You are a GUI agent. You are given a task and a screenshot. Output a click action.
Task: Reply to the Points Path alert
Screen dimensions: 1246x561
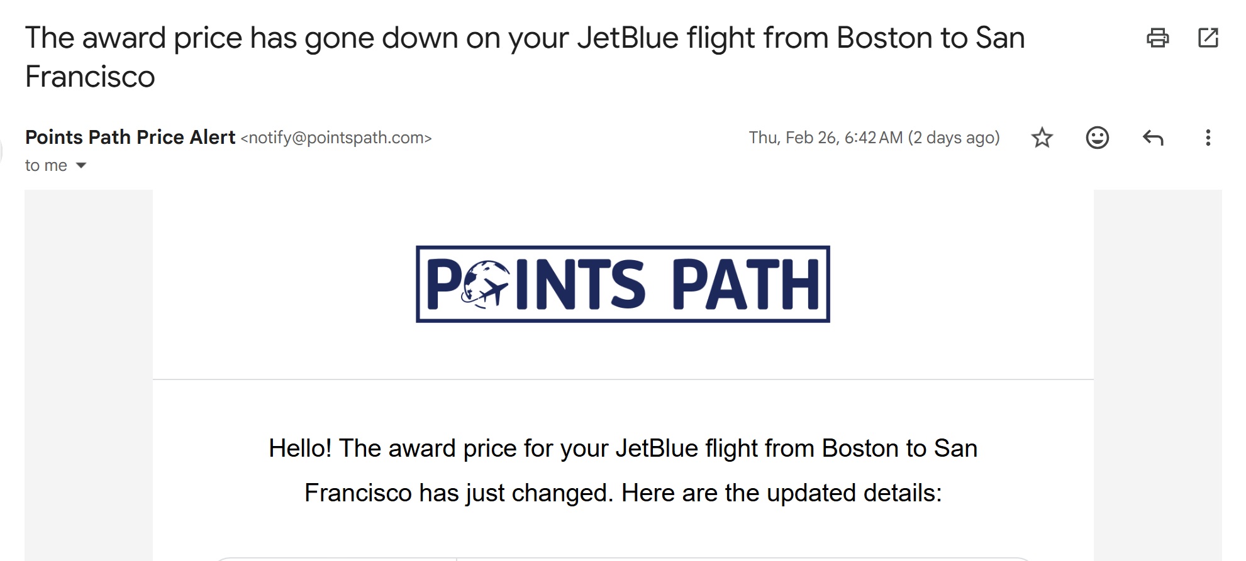[x=1152, y=138]
